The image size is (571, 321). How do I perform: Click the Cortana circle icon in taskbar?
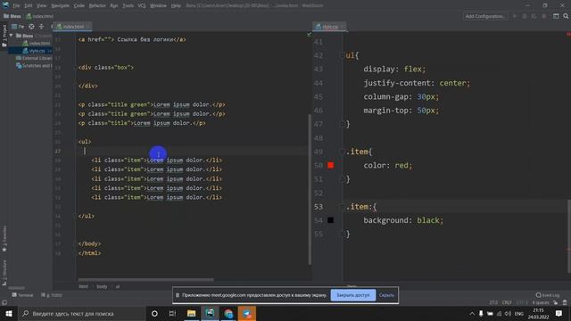154,313
